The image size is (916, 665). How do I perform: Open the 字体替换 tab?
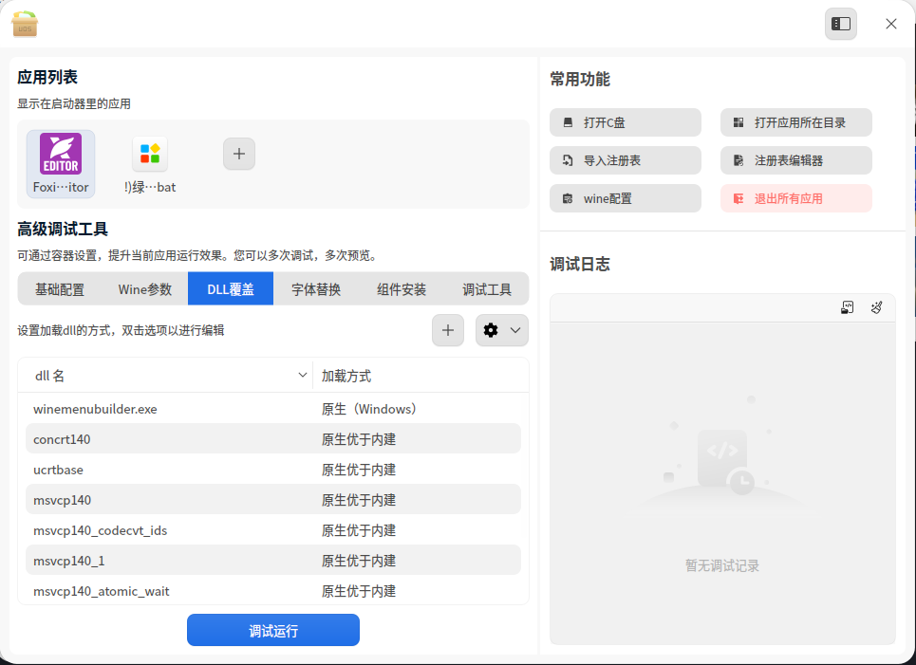pyautogui.click(x=316, y=289)
